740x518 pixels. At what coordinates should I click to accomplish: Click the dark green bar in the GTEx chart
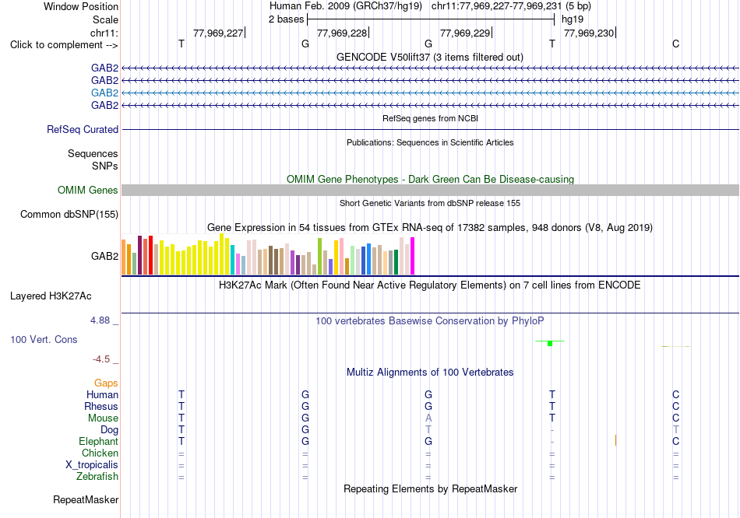click(x=396, y=262)
